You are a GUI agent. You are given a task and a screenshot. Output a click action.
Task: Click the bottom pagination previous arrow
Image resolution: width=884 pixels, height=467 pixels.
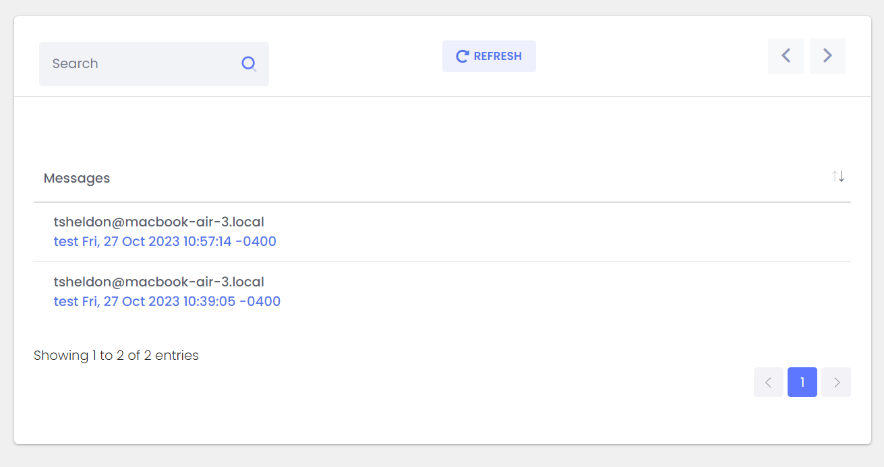click(x=768, y=382)
